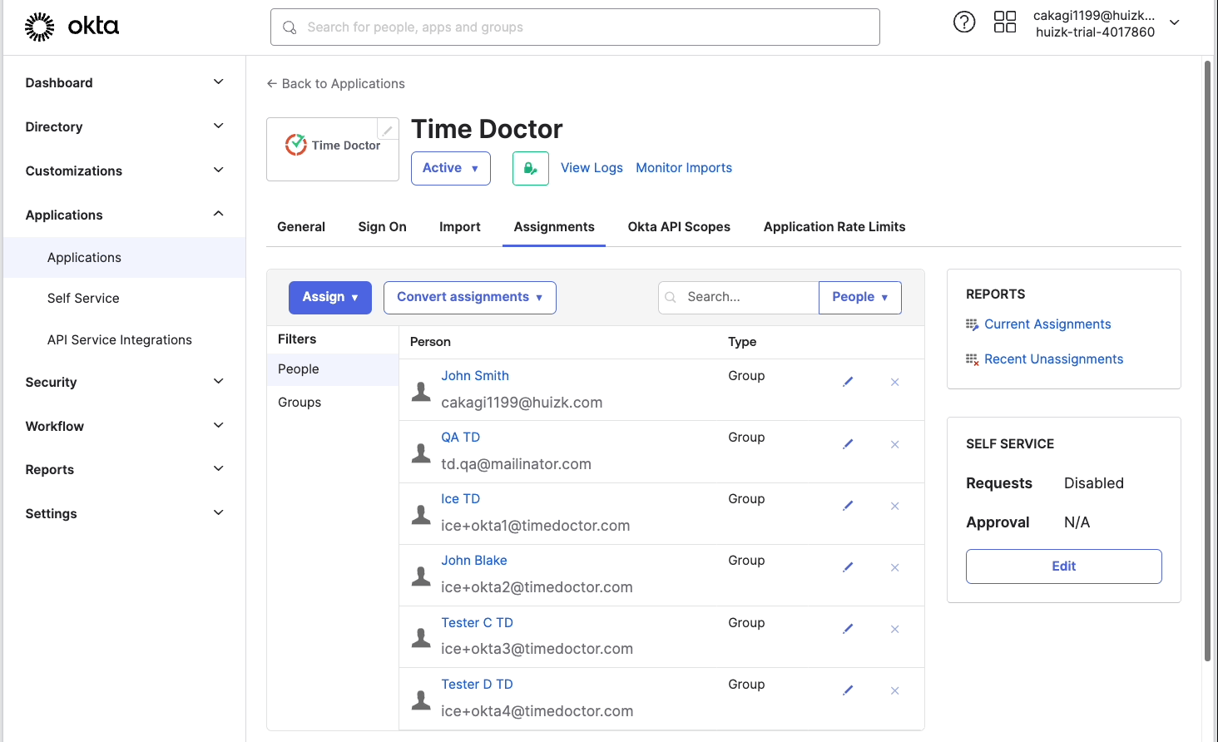Image resolution: width=1218 pixels, height=742 pixels.
Task: Open the Active status dropdown
Action: point(451,168)
